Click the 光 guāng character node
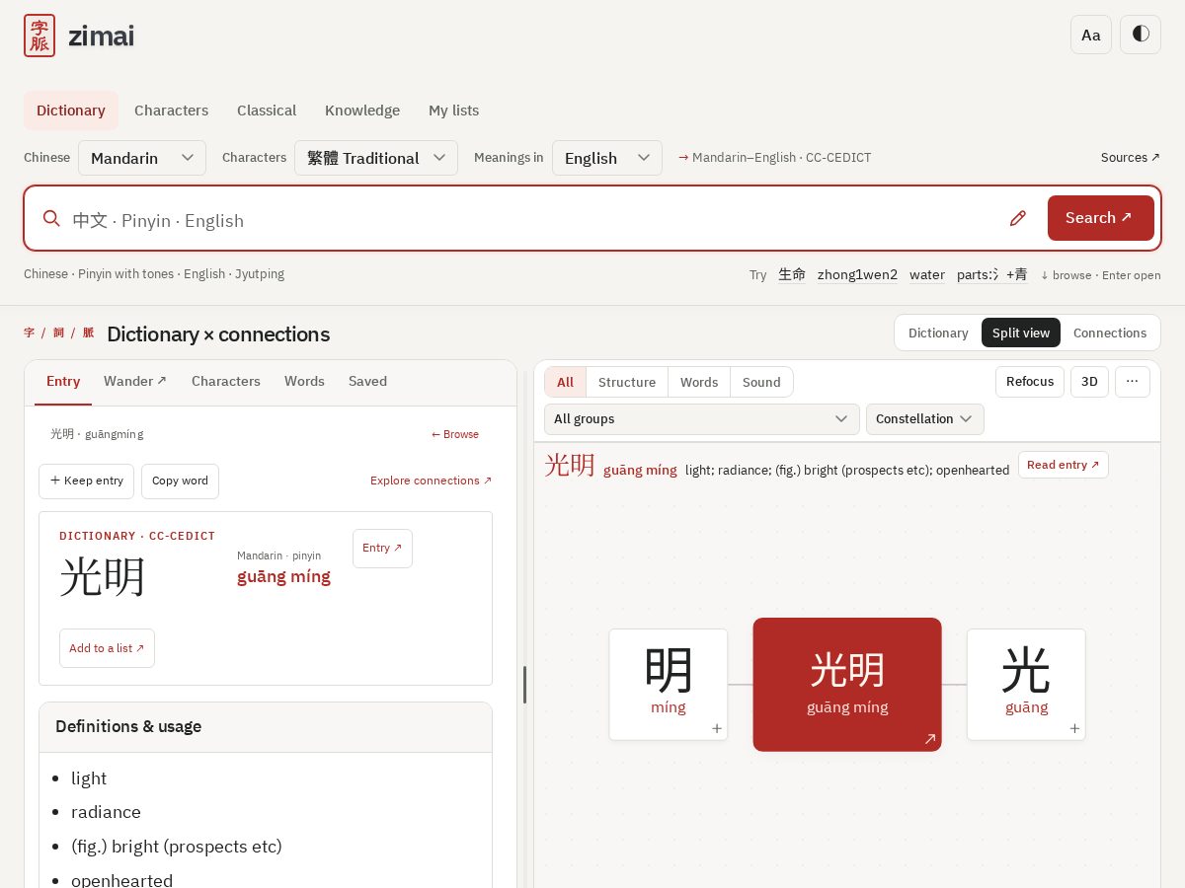This screenshot has height=888, width=1185. click(1026, 685)
